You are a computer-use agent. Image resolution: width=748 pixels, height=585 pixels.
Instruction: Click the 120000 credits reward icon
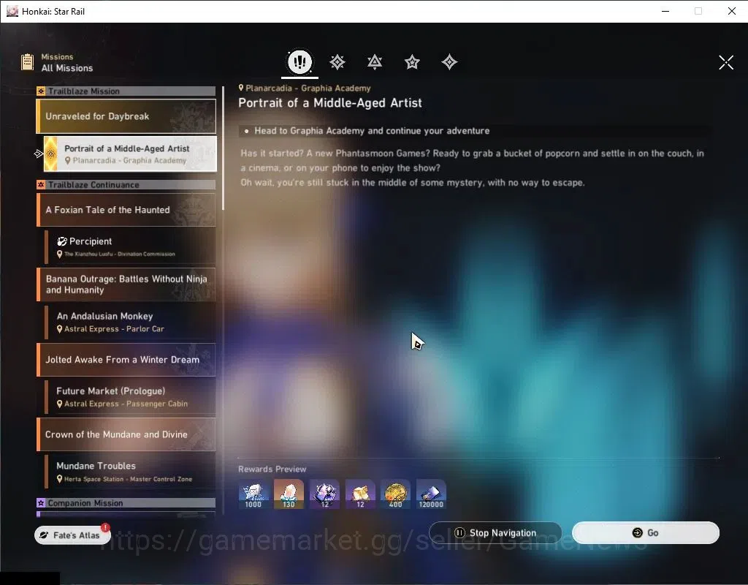click(431, 494)
